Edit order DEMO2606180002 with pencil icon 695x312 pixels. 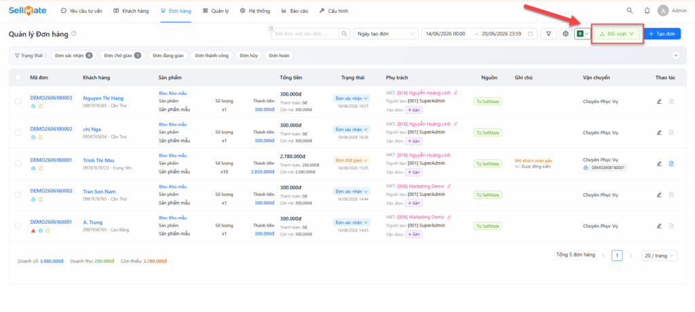tap(659, 132)
